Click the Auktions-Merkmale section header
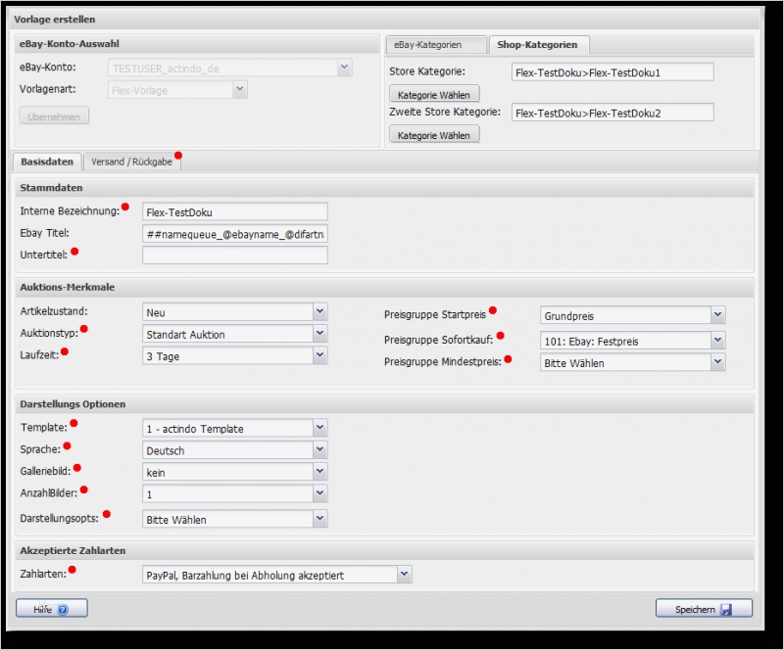Screen dimensions: 784x650 click(x=384, y=287)
